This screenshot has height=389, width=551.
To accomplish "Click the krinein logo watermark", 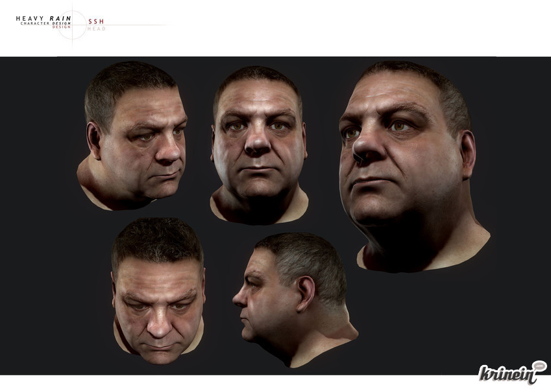I will [x=512, y=373].
